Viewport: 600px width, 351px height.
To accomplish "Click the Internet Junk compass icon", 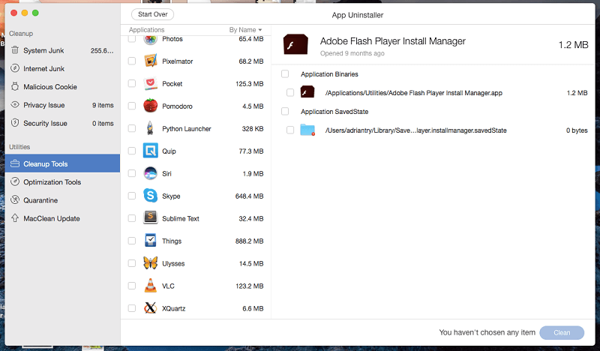I will pyautogui.click(x=15, y=68).
